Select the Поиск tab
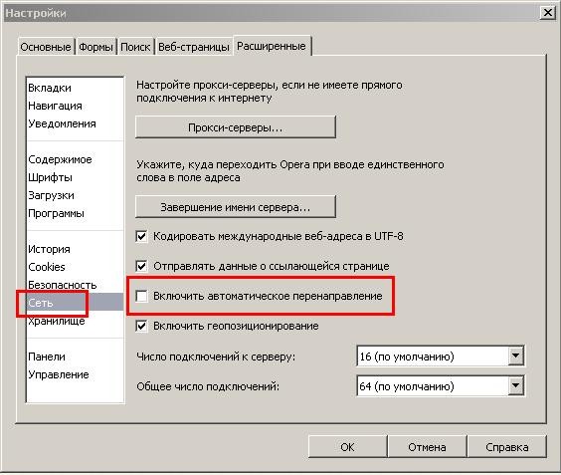The image size is (561, 475). point(135,47)
